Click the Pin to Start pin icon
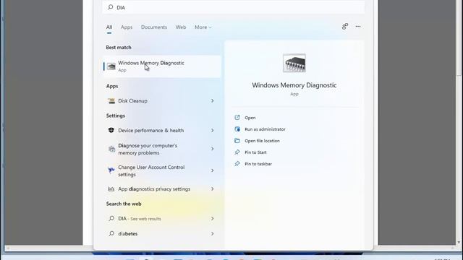This screenshot has width=463, height=260. pyautogui.click(x=237, y=152)
